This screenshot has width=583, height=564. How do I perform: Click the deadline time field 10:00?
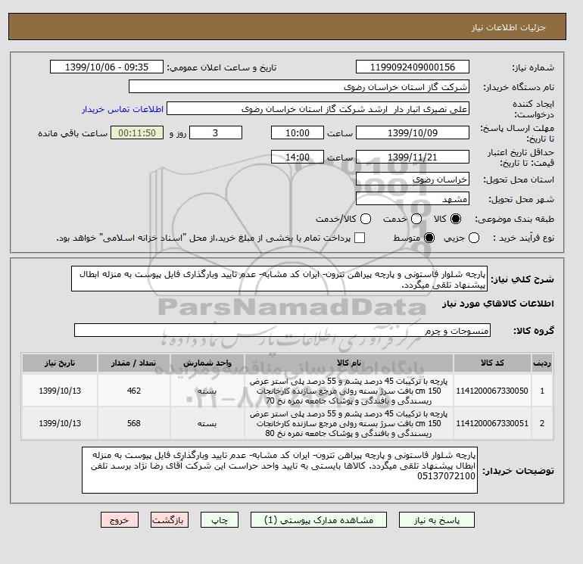(298, 132)
